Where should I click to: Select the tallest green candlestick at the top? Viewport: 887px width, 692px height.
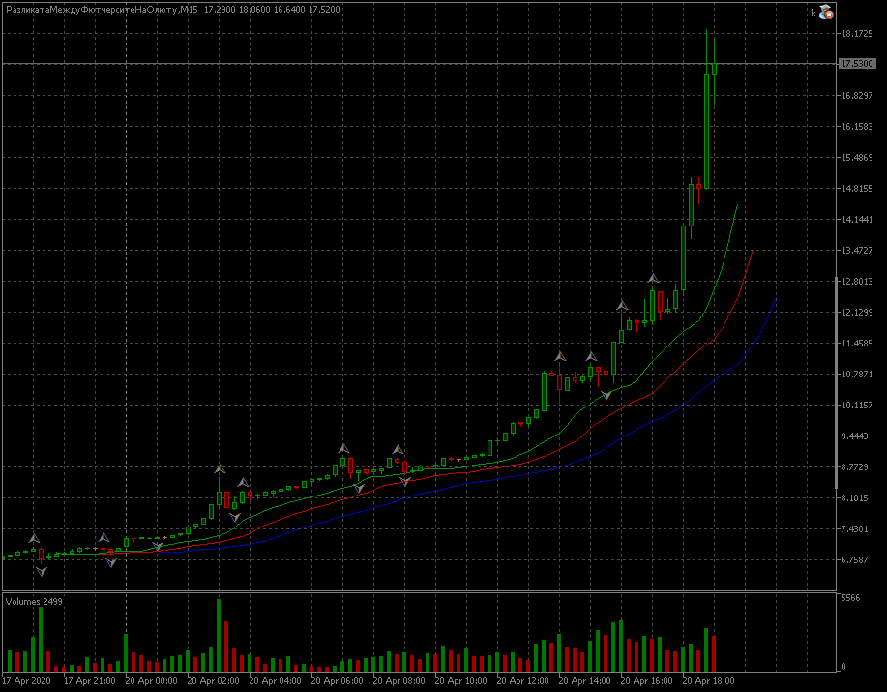(x=707, y=131)
